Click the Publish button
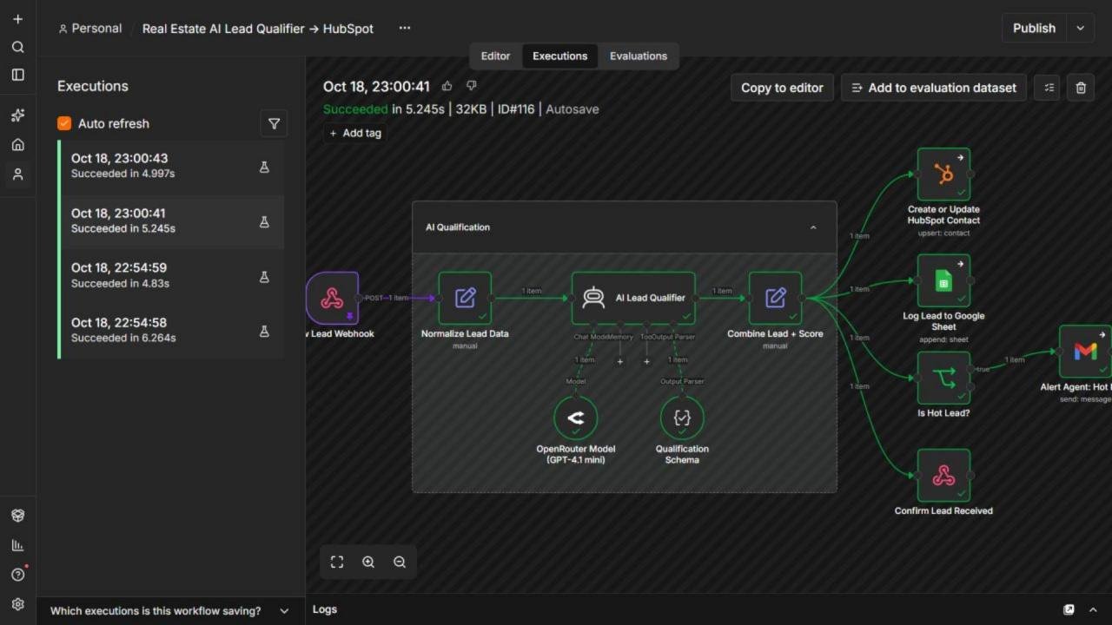 1034,28
